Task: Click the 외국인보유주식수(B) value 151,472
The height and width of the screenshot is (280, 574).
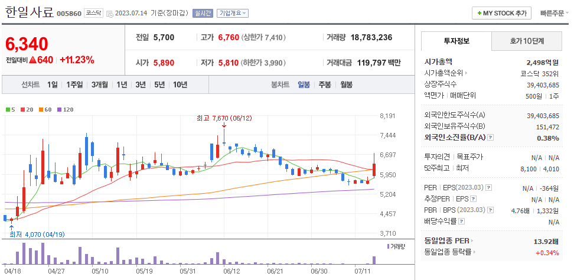Action: tap(548, 126)
